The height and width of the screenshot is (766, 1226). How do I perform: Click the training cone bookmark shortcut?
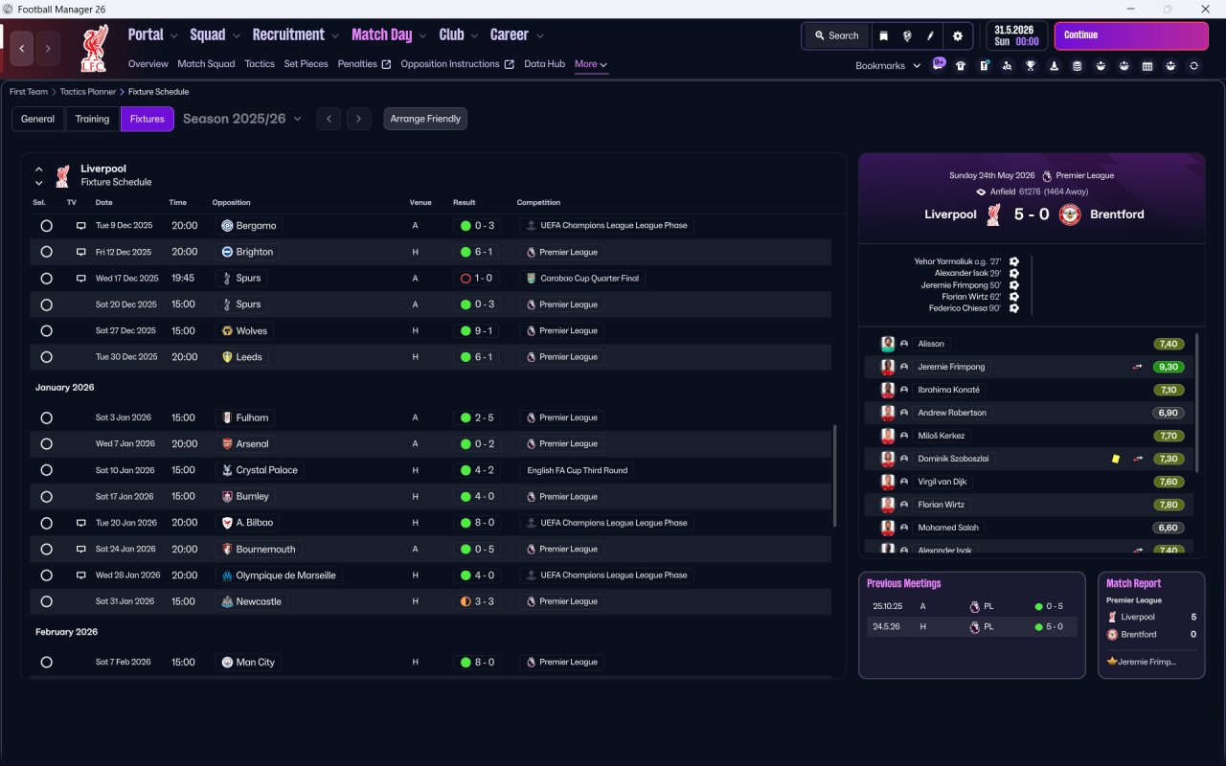[1054, 66]
